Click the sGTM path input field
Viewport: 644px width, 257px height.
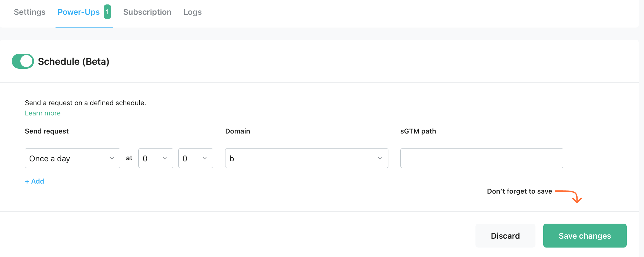(x=482, y=158)
